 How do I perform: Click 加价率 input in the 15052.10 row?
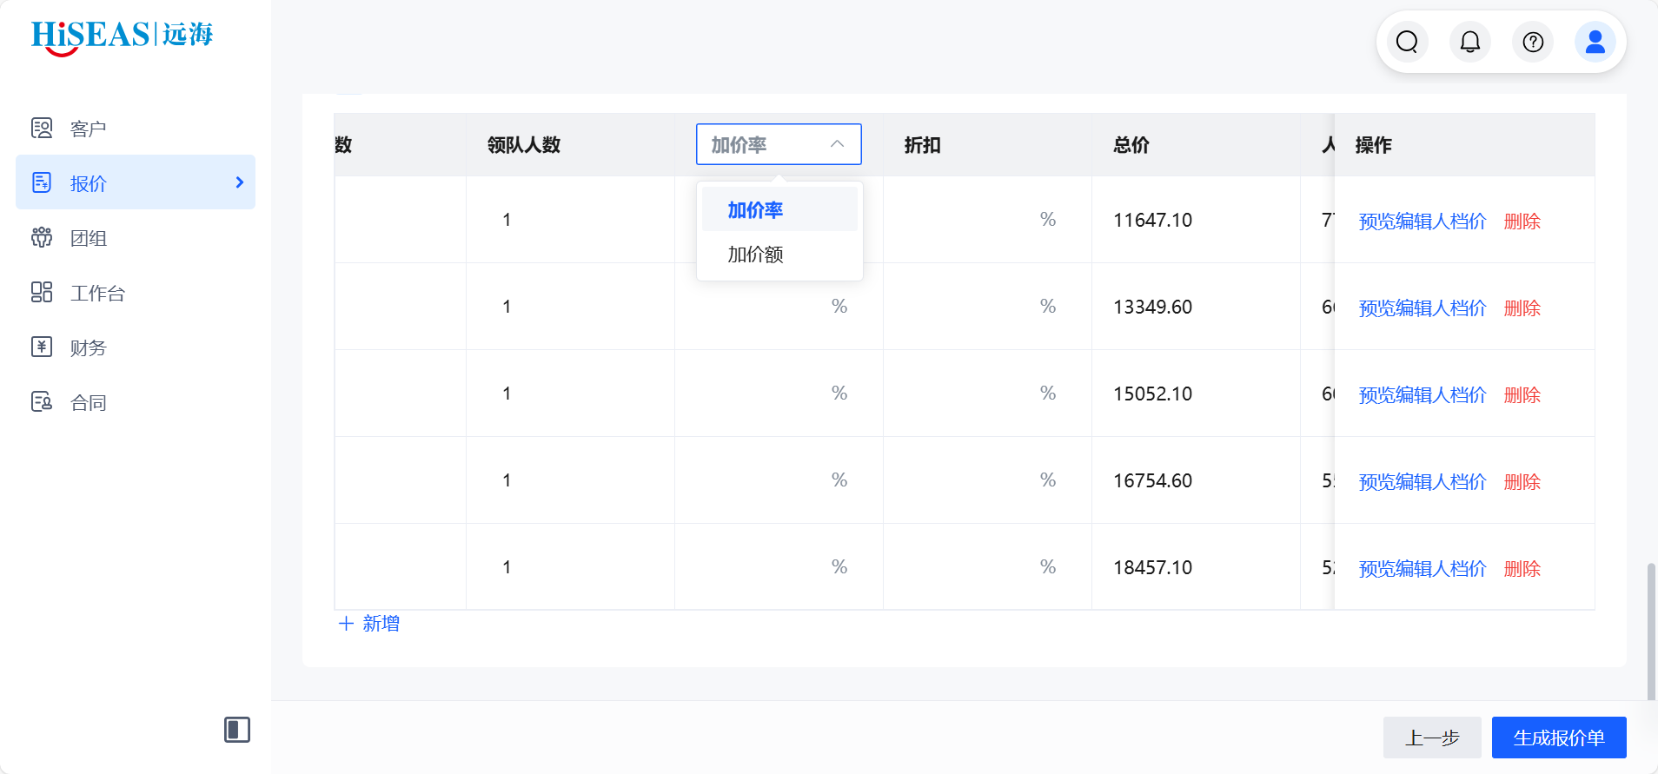(779, 394)
